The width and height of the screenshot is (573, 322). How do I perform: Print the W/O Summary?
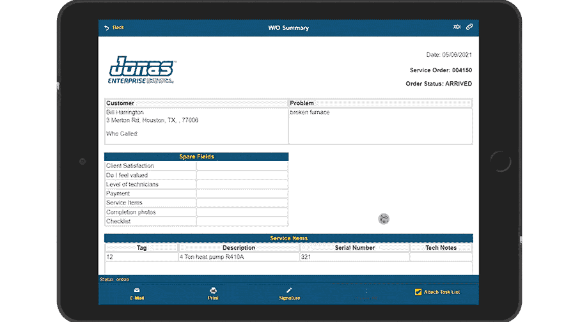point(213,294)
